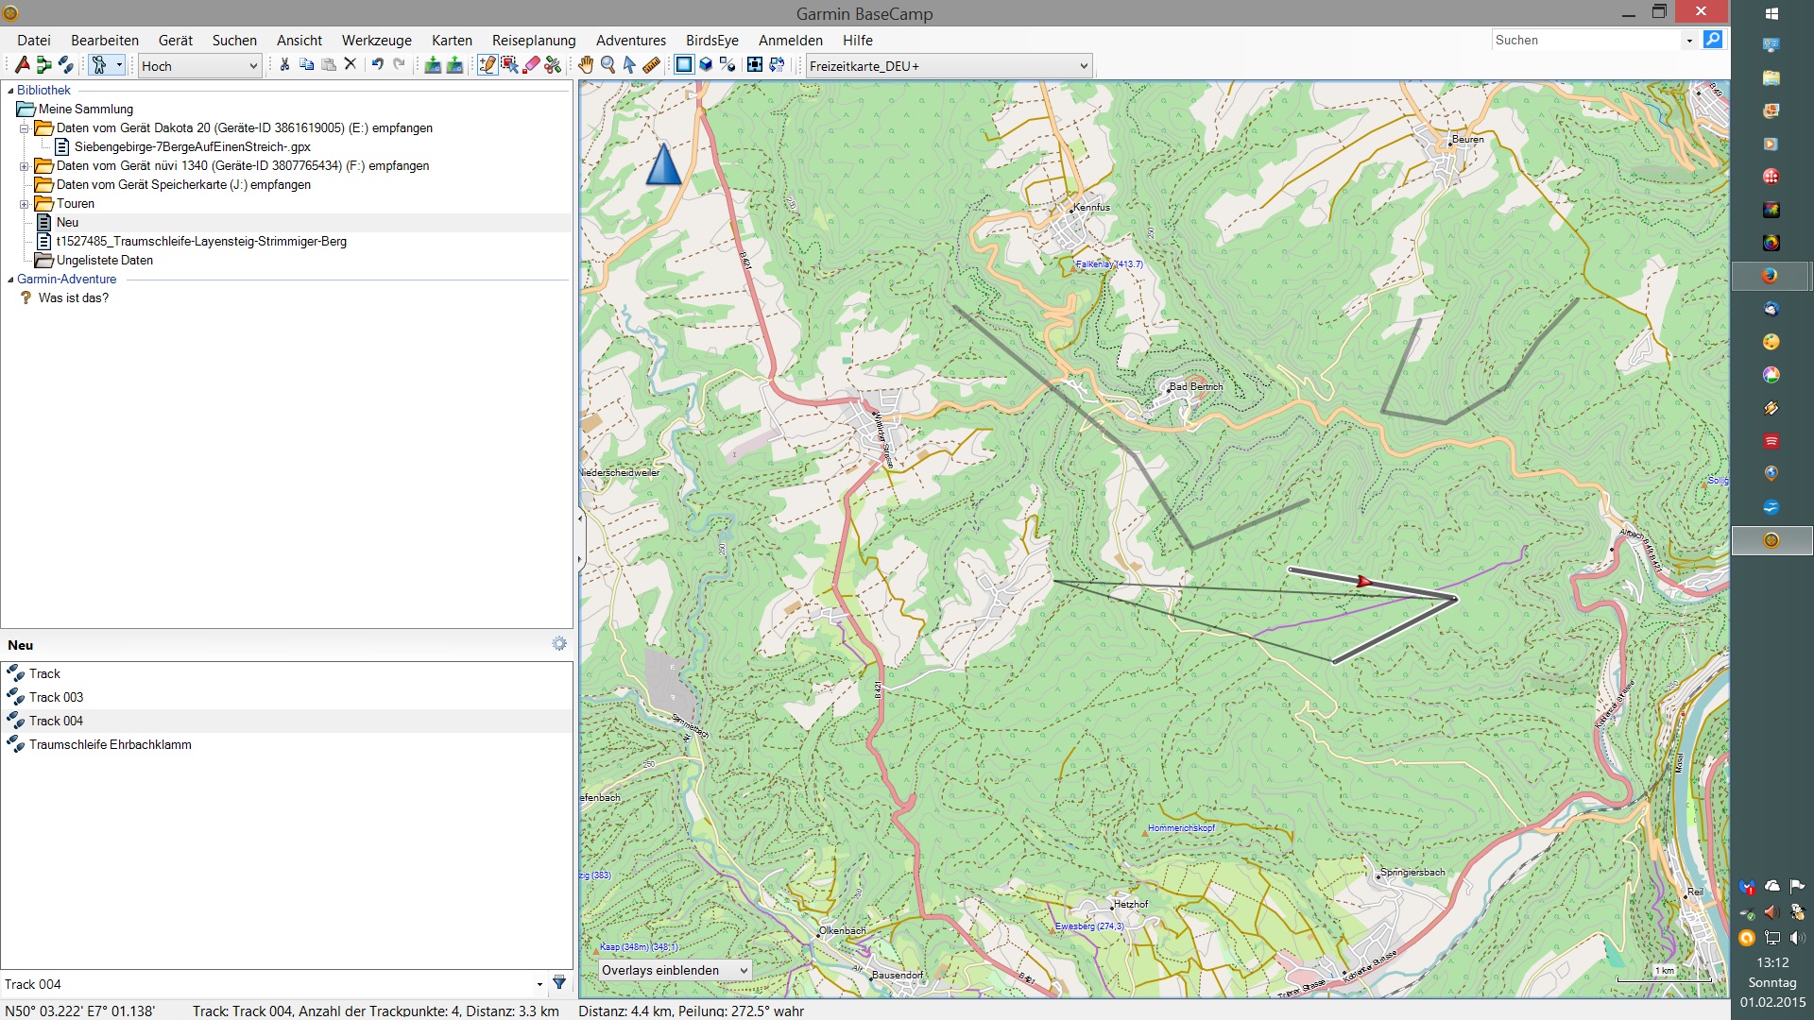Screen dimensions: 1814x1020
Task: Click the new route icon
Action: [x=43, y=65]
